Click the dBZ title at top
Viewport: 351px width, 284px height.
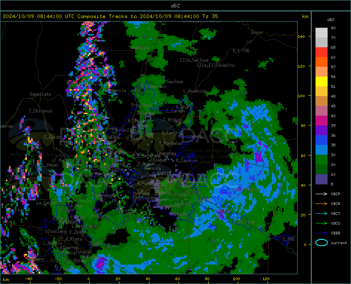click(175, 6)
